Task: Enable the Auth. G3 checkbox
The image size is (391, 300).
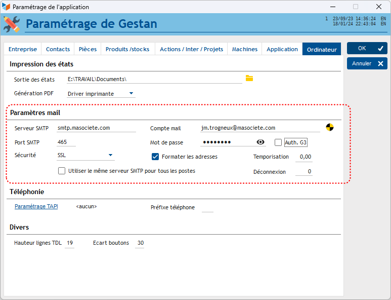Action: [278, 142]
